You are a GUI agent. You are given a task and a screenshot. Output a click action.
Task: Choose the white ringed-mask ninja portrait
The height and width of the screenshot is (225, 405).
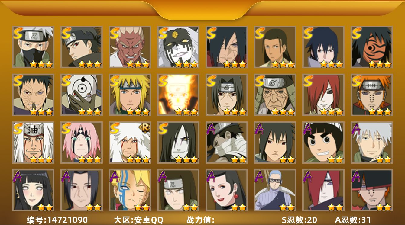coord(82,95)
